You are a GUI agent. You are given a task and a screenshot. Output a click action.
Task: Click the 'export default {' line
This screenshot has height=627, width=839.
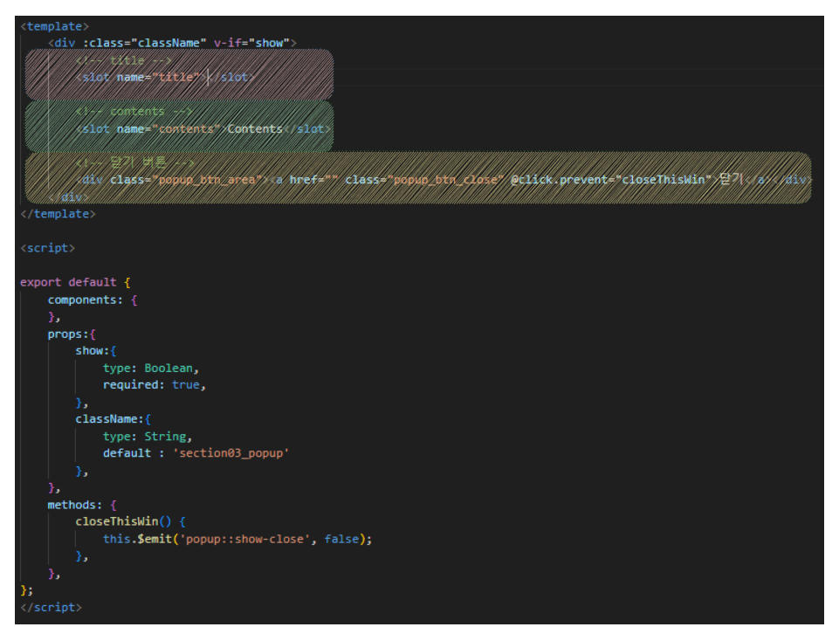point(75,282)
